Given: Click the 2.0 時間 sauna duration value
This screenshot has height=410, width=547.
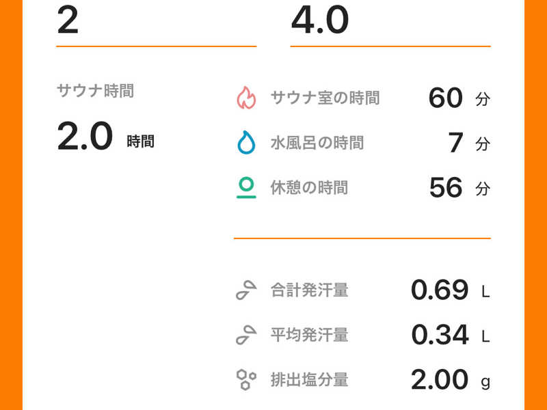Looking at the screenshot, I should point(105,137).
